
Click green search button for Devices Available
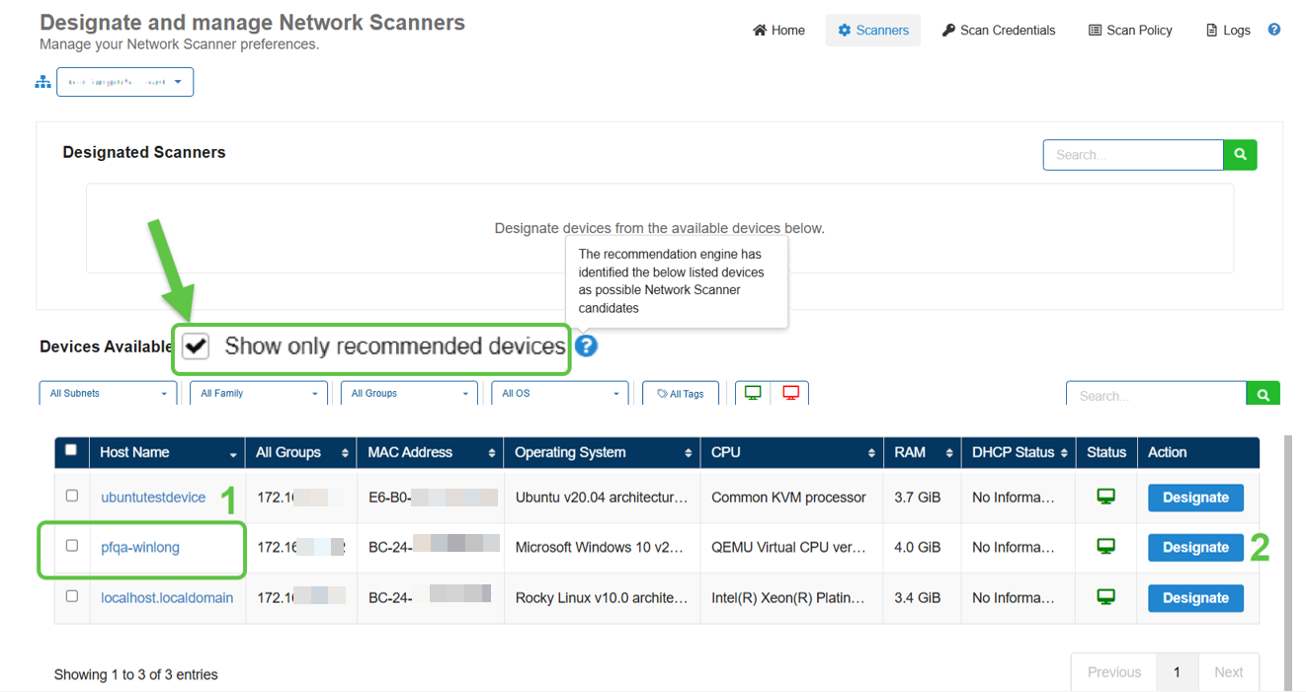click(x=1264, y=394)
